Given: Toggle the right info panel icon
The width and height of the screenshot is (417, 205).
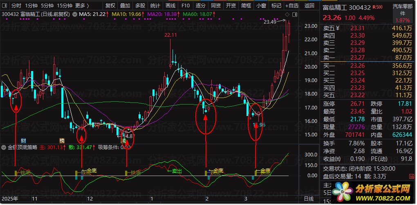Looking at the screenshot, I should tap(295, 14).
